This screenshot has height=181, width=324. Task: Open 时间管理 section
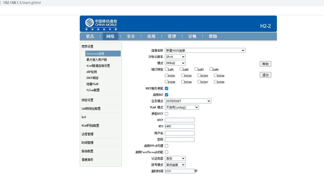[x=87, y=143]
